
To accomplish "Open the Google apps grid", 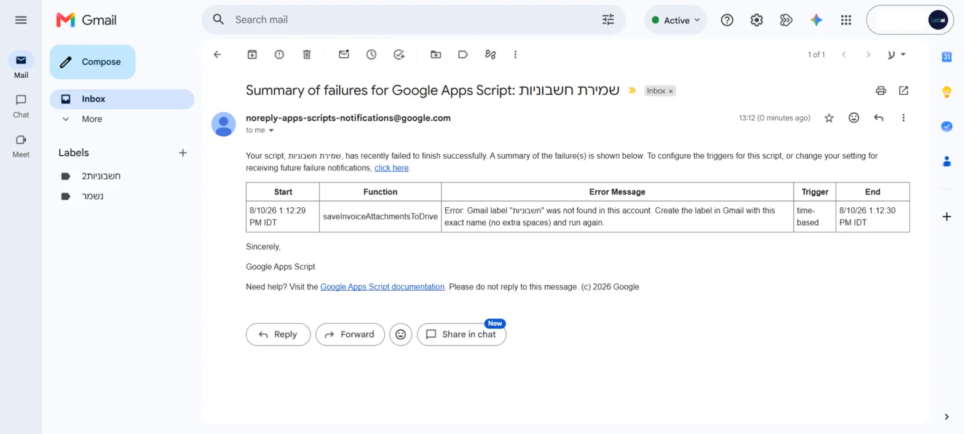I will [846, 20].
